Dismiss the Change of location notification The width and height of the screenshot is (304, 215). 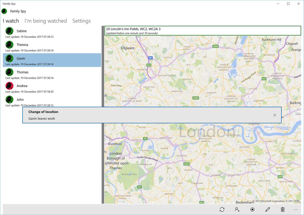275,115
